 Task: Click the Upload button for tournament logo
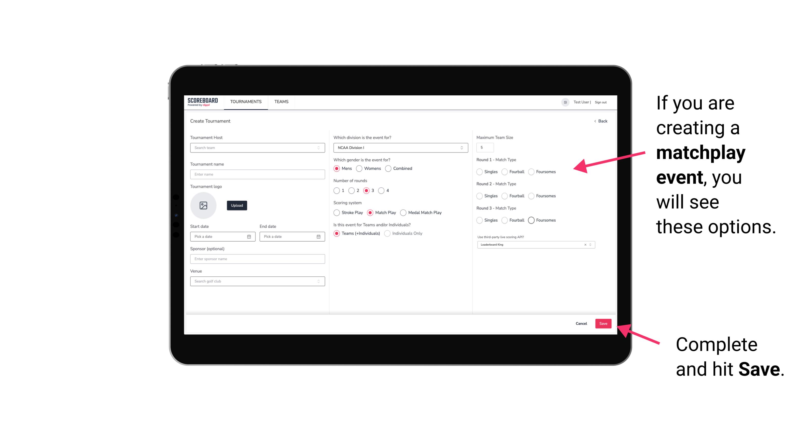[x=237, y=205]
